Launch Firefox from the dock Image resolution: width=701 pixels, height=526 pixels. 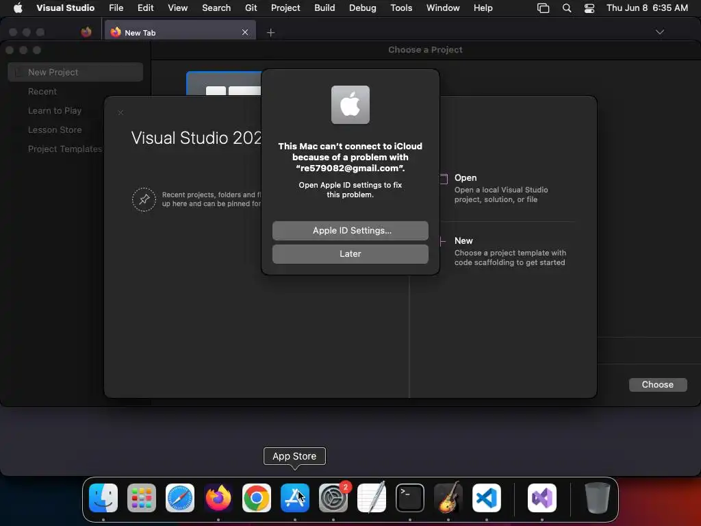point(218,498)
